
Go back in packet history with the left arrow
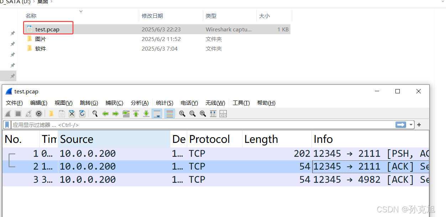(x=105, y=114)
